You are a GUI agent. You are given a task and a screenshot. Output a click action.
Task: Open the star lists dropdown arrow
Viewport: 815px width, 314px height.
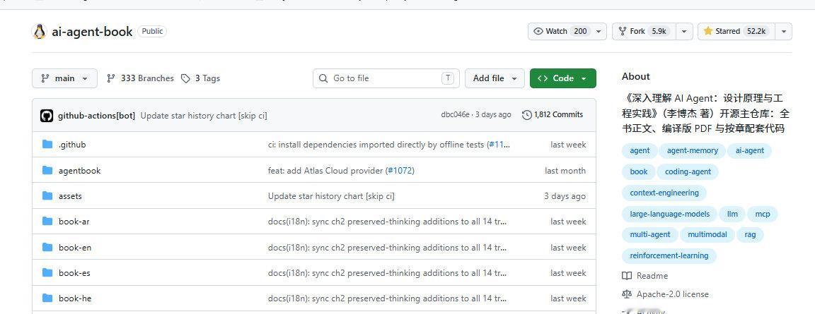click(x=783, y=31)
